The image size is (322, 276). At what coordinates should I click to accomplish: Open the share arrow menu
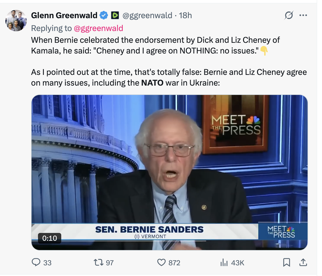coord(303,262)
